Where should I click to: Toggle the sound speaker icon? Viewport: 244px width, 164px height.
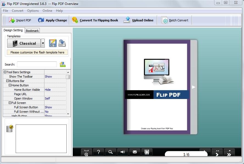pyautogui.click(x=123, y=152)
